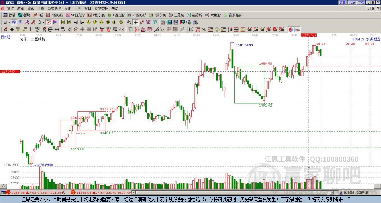
Task: Click the 水务概念 stock name
Action: 373,39
